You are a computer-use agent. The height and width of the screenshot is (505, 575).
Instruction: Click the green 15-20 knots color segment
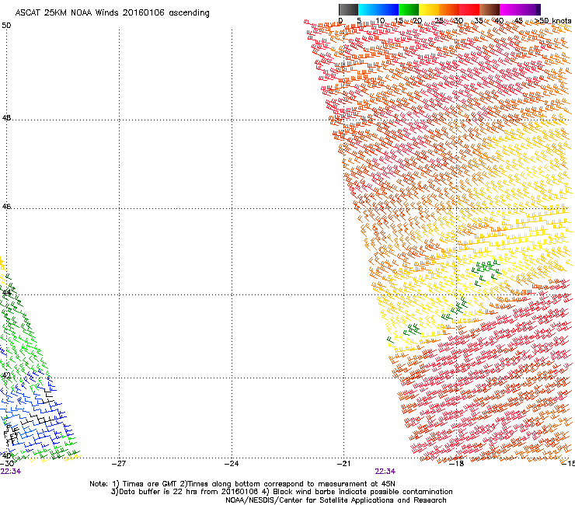[409, 9]
